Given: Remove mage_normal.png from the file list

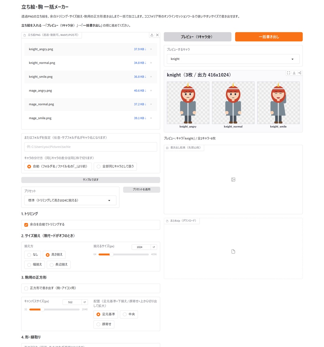Looking at the screenshot, I should click(x=151, y=104).
